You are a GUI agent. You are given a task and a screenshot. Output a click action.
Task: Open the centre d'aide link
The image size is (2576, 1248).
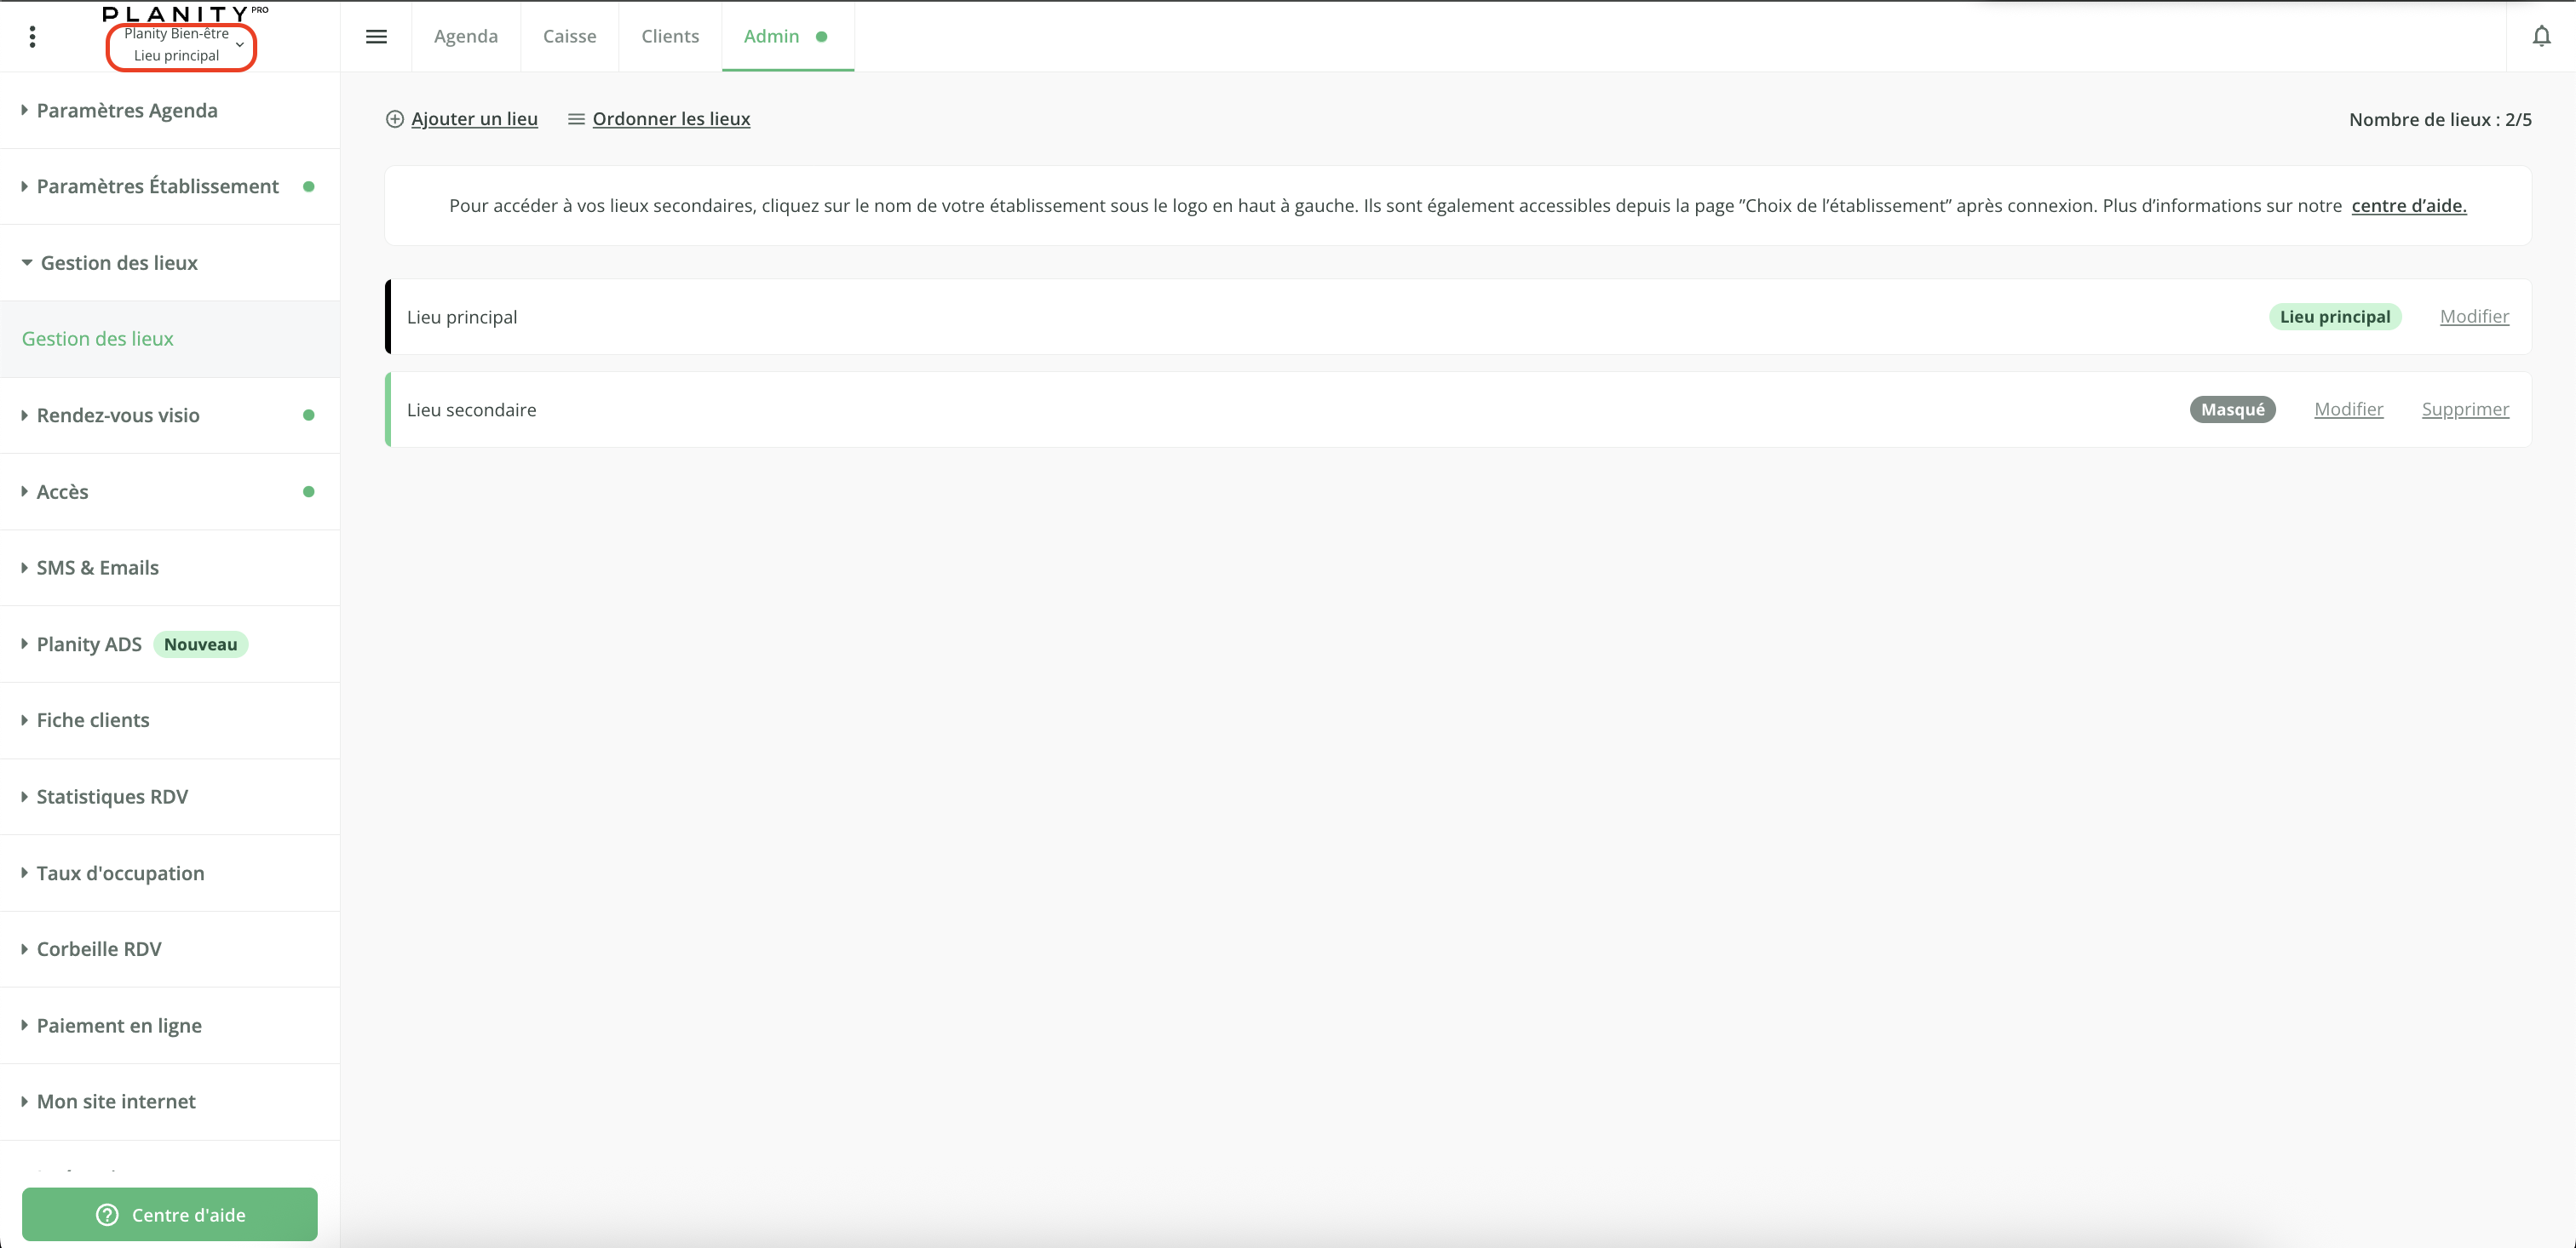coord(2408,206)
